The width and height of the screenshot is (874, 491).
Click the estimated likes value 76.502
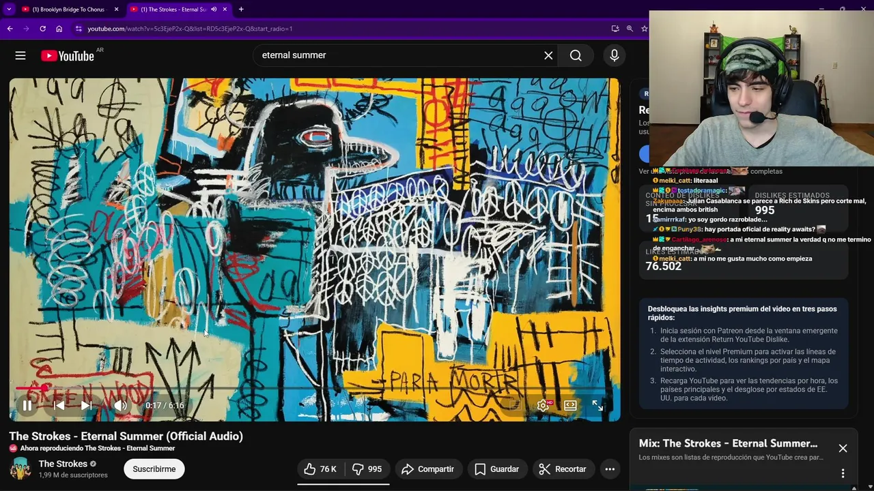pos(664,267)
